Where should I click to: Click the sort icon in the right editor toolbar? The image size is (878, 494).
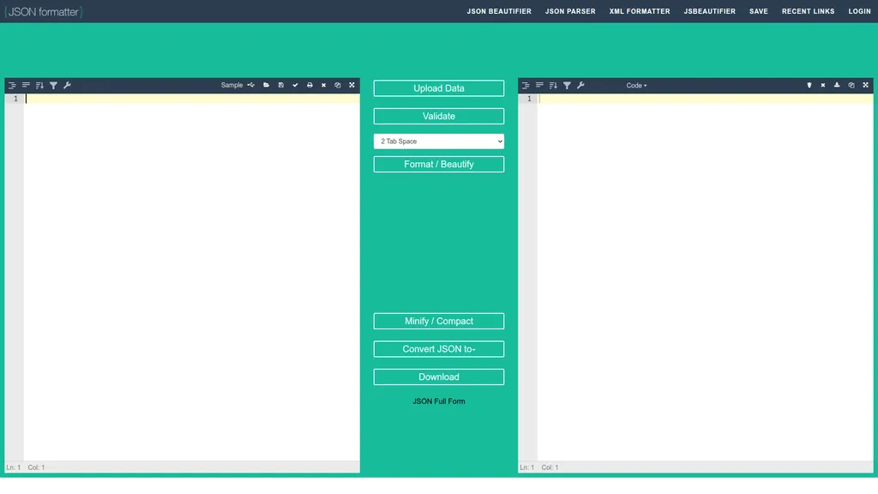553,85
